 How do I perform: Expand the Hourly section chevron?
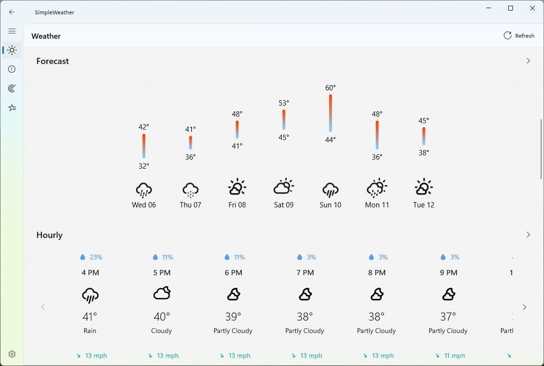tap(528, 235)
